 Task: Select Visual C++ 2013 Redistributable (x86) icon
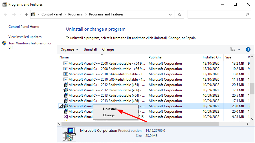point(65,101)
